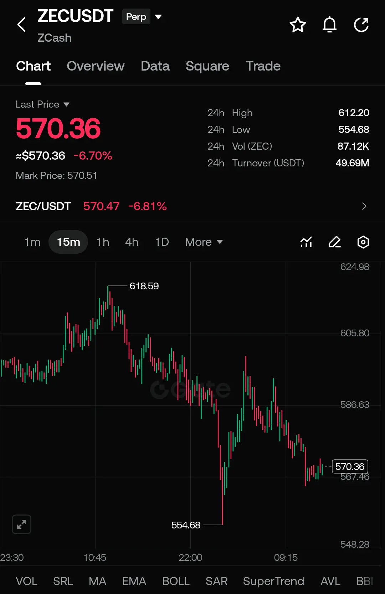Image resolution: width=385 pixels, height=594 pixels.
Task: Open chart settings hexagon icon
Action: point(363,242)
